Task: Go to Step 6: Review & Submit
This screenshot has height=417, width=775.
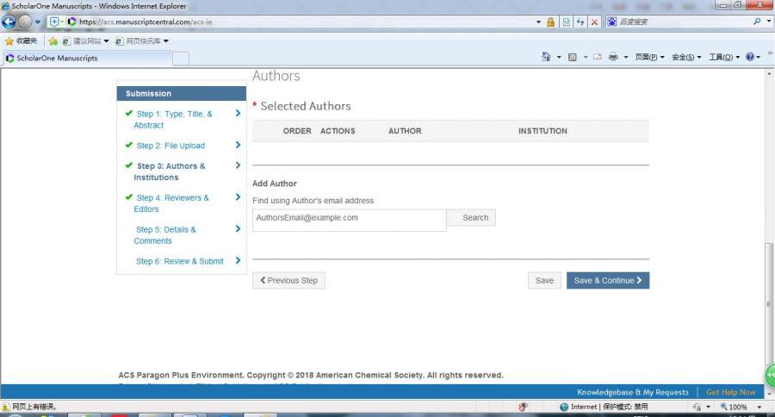Action: click(x=179, y=261)
